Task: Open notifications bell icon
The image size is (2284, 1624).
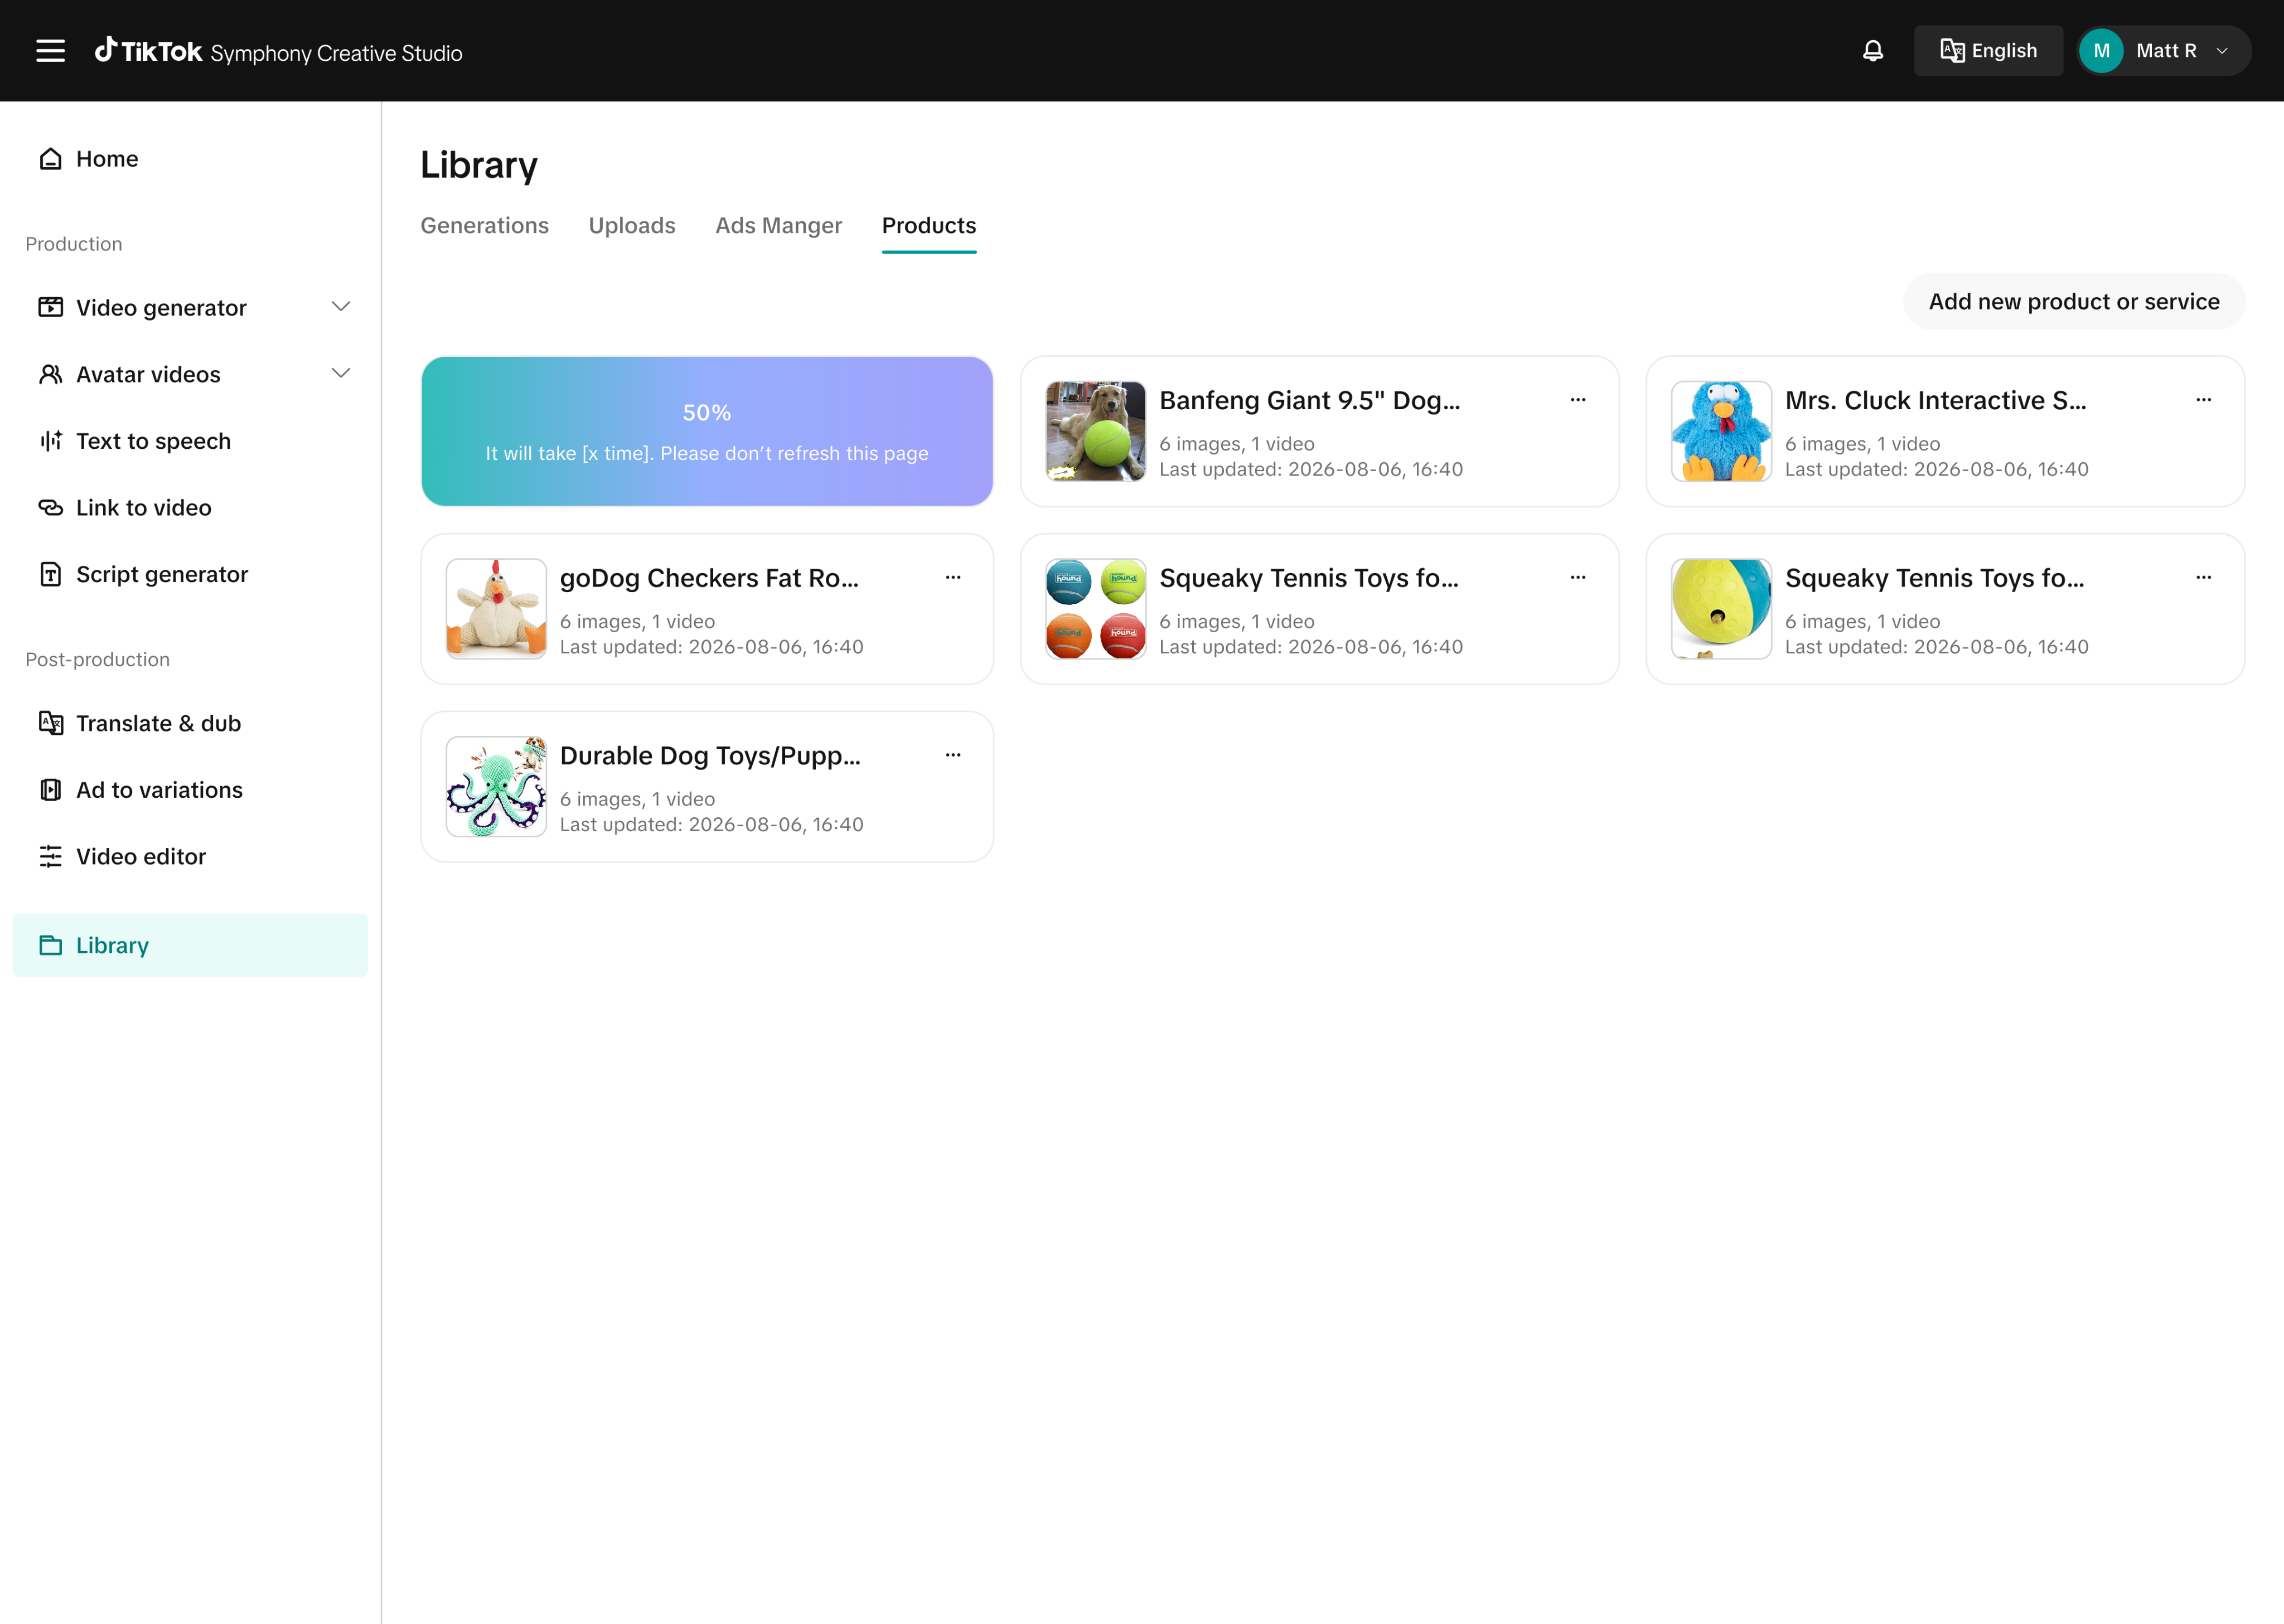Action: [x=1872, y=51]
